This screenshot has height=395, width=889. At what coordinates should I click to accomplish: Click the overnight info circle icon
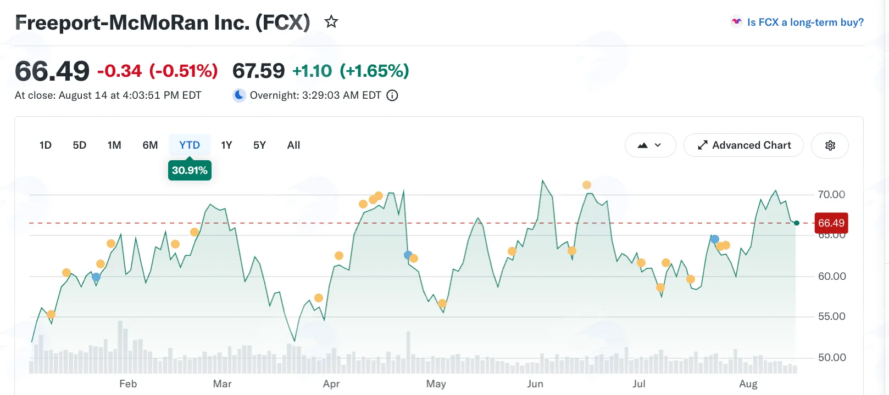[392, 95]
